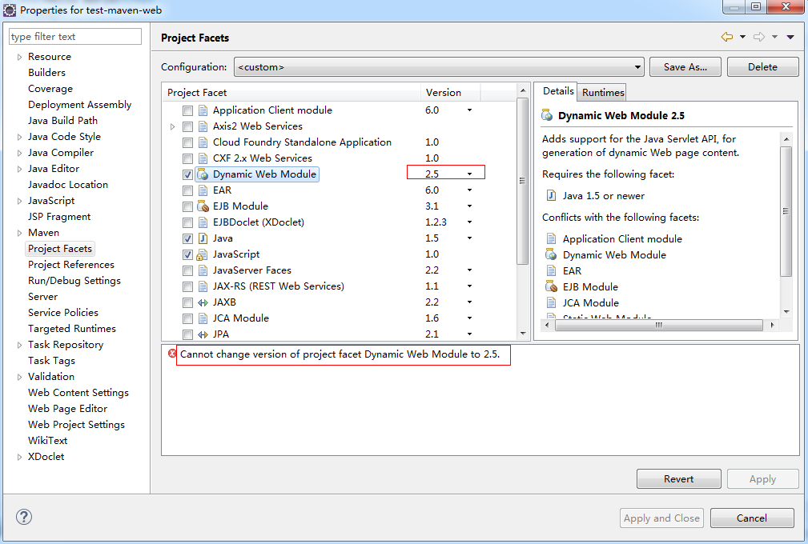The width and height of the screenshot is (808, 544).
Task: Click the Apply and Close button
Action: (x=661, y=518)
